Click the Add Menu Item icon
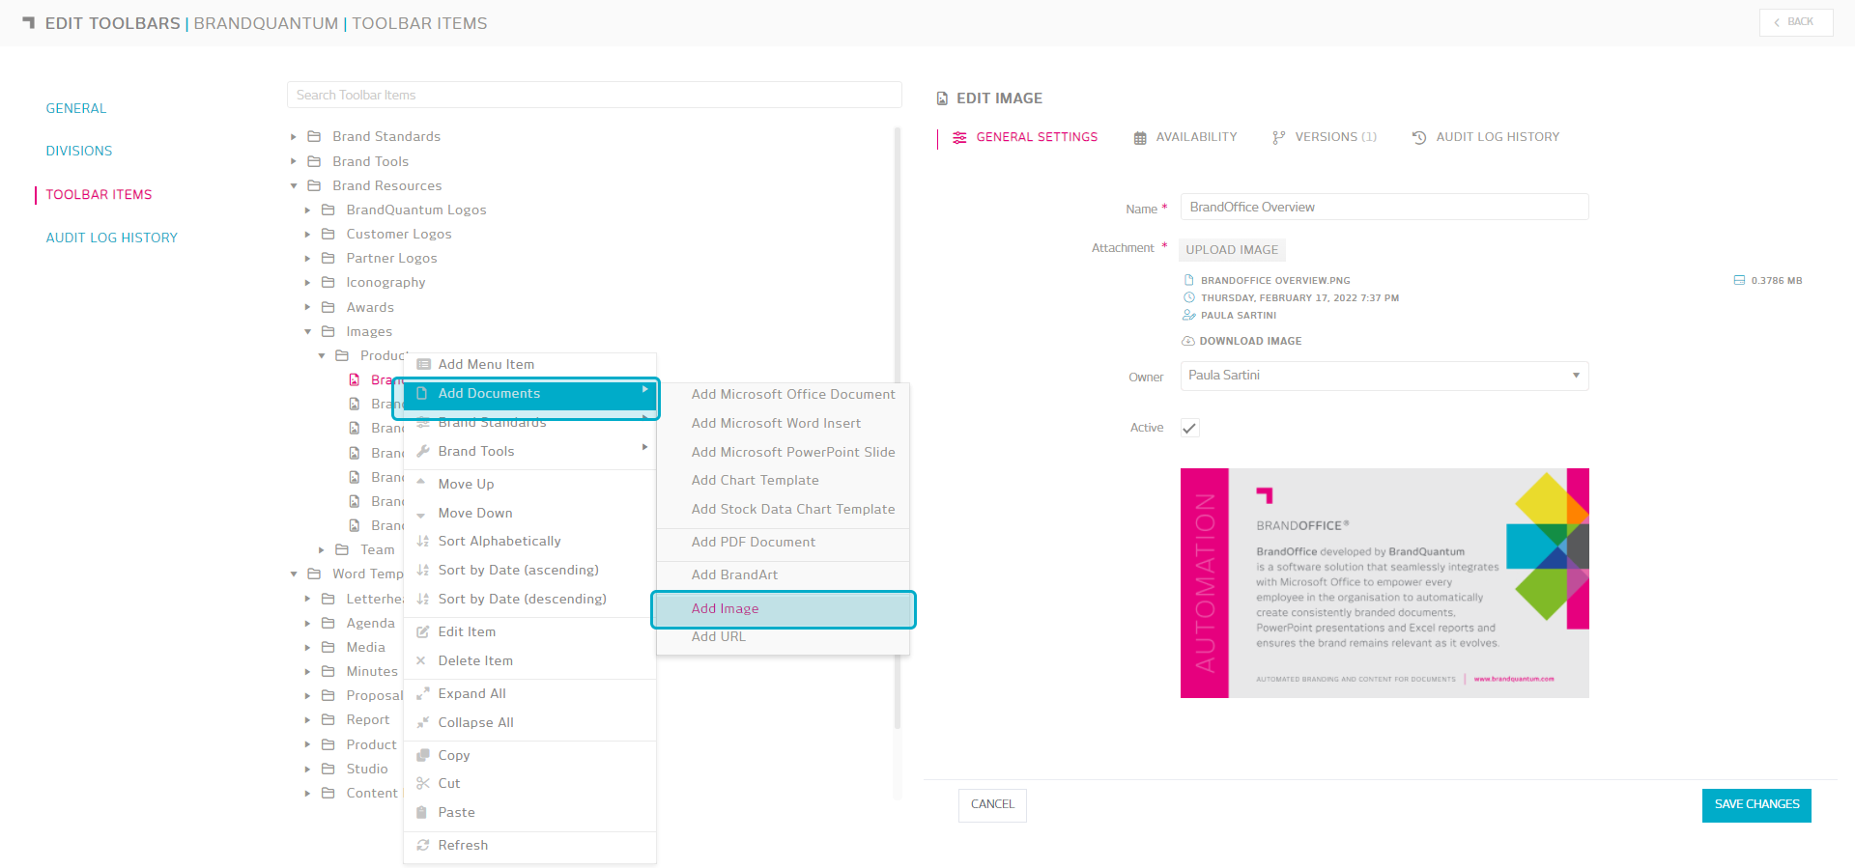 click(423, 364)
